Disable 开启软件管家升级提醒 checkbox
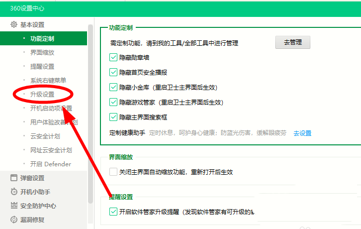 (113, 212)
